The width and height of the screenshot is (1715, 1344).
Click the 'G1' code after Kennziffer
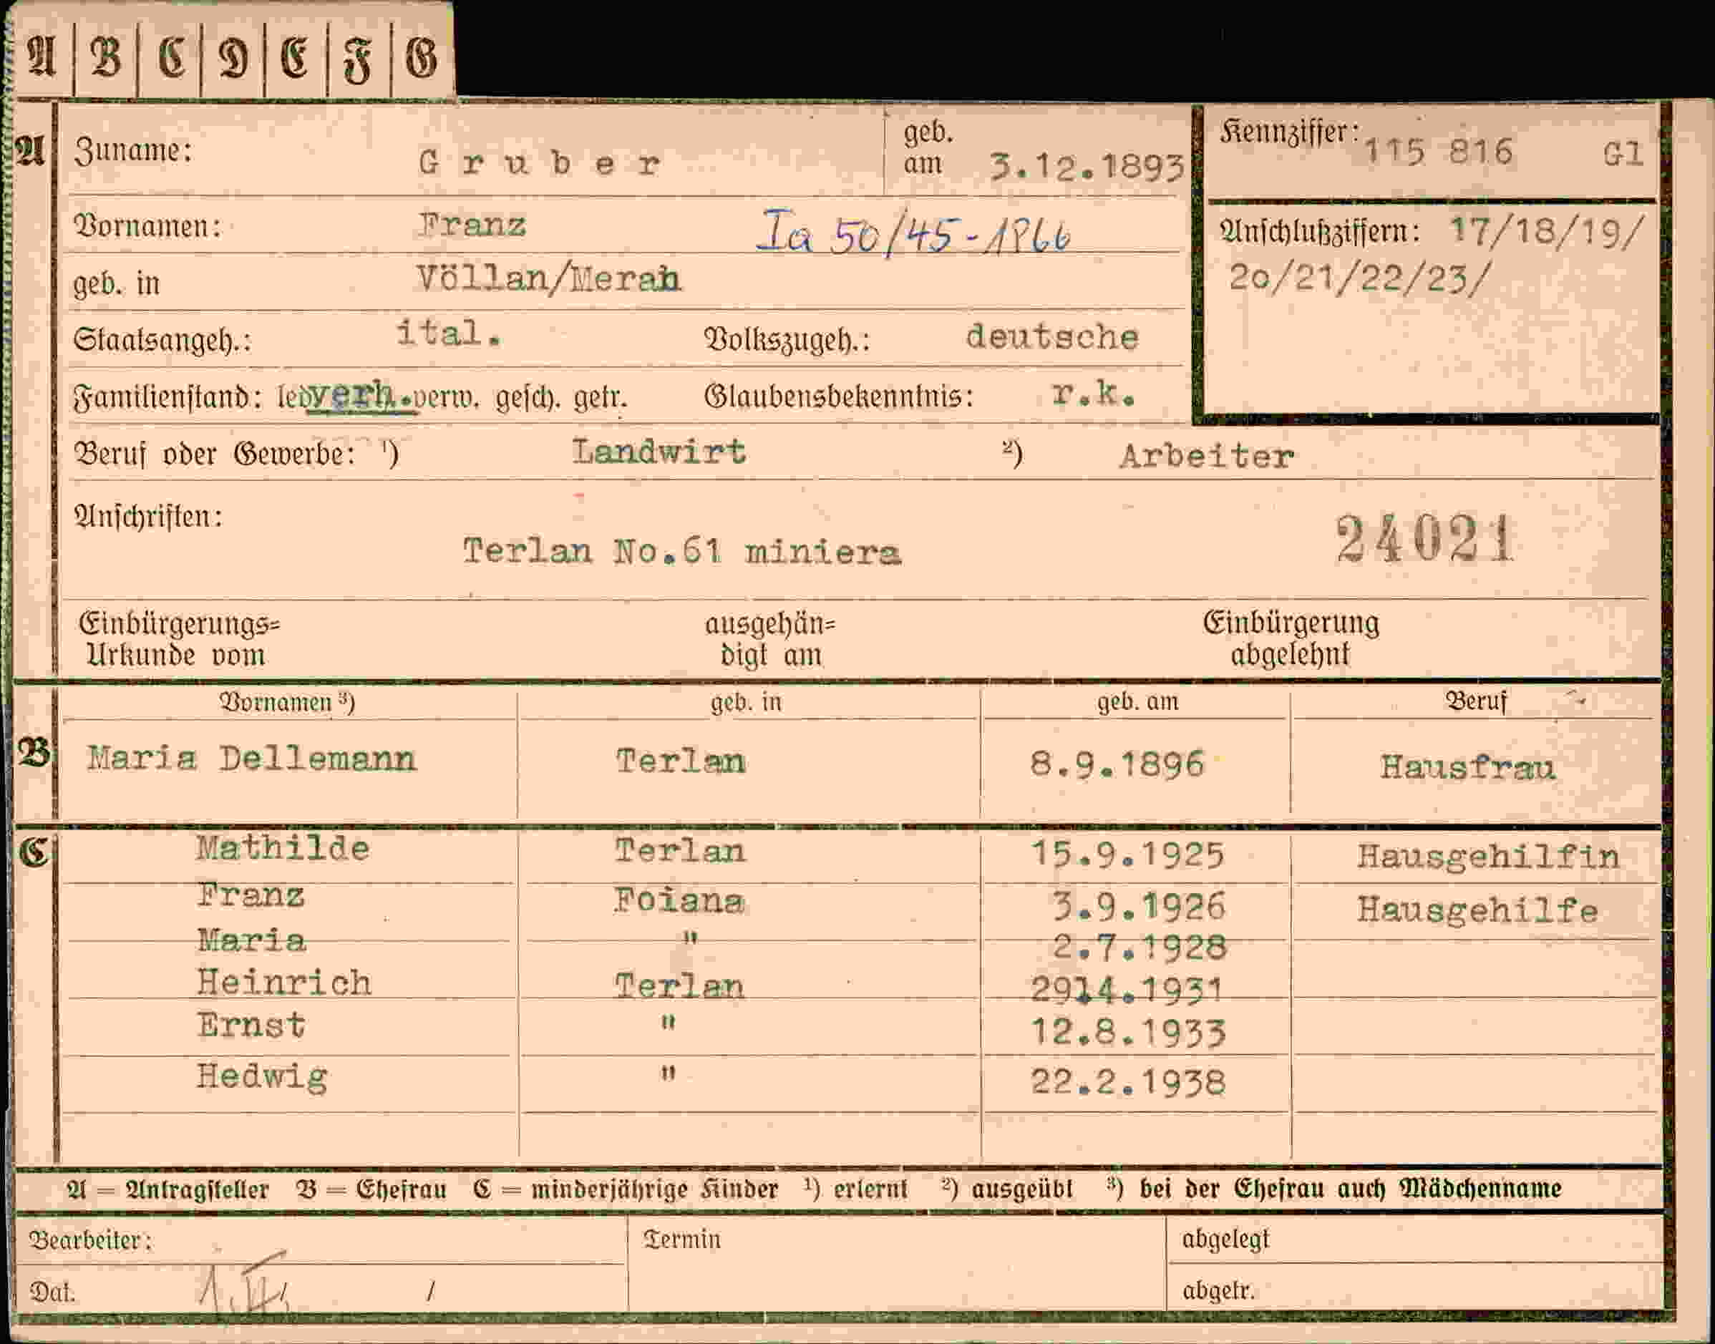[x=1623, y=153]
